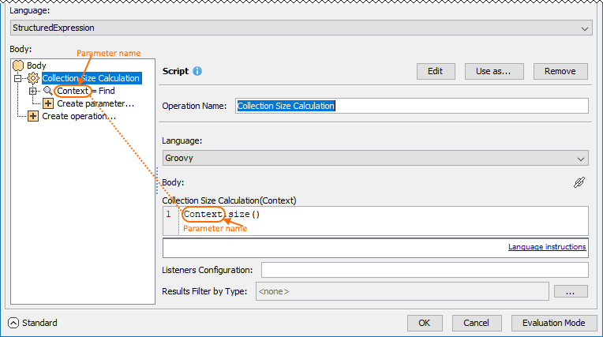603x337 pixels.
Task: Select the Context = Find tree item
Action: 86,91
